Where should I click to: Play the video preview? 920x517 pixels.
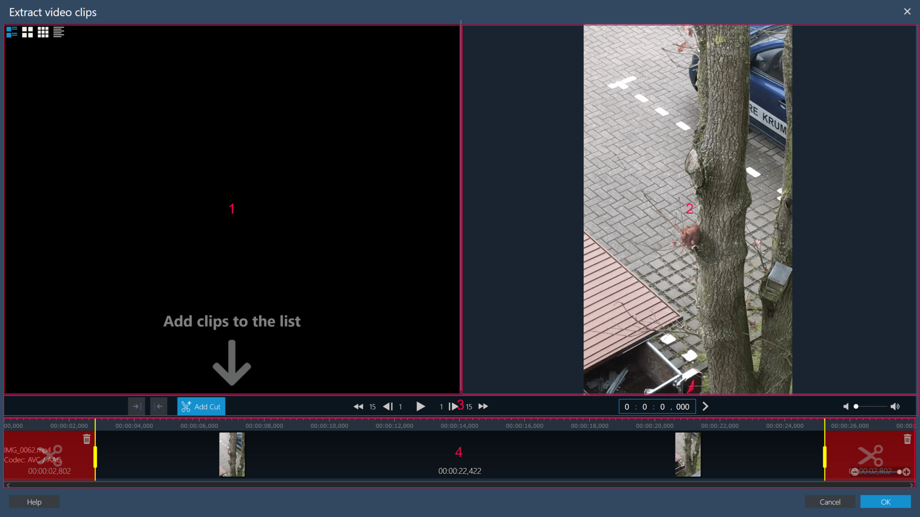(420, 407)
